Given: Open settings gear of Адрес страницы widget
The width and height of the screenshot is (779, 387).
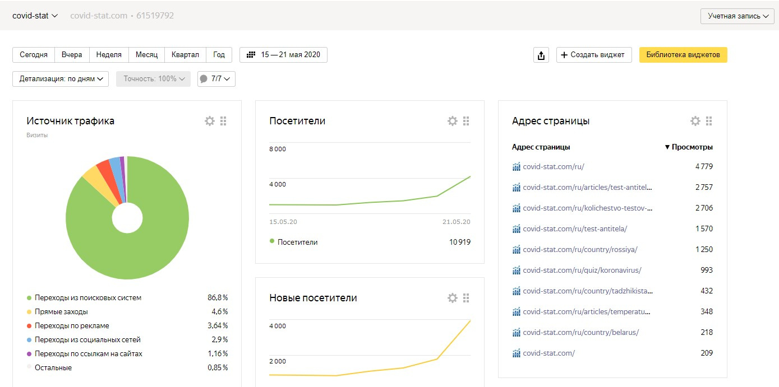Looking at the screenshot, I should pos(695,121).
